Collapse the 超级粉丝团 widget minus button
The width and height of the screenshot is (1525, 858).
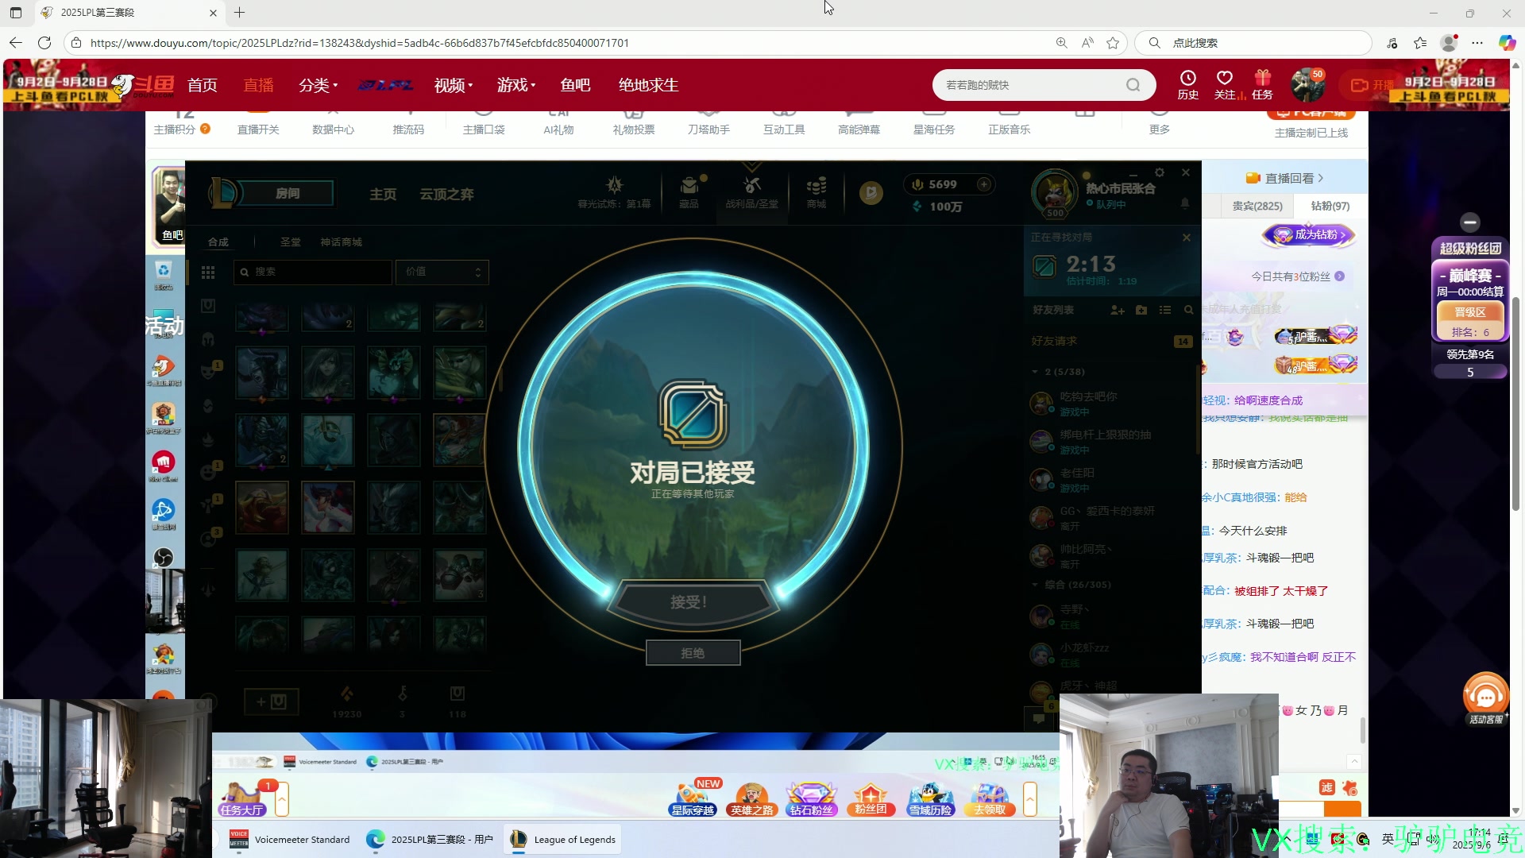(x=1470, y=222)
